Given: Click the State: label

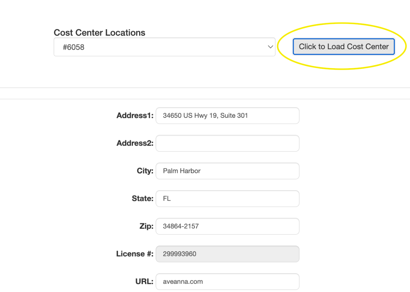Looking at the screenshot, I should pos(142,199).
